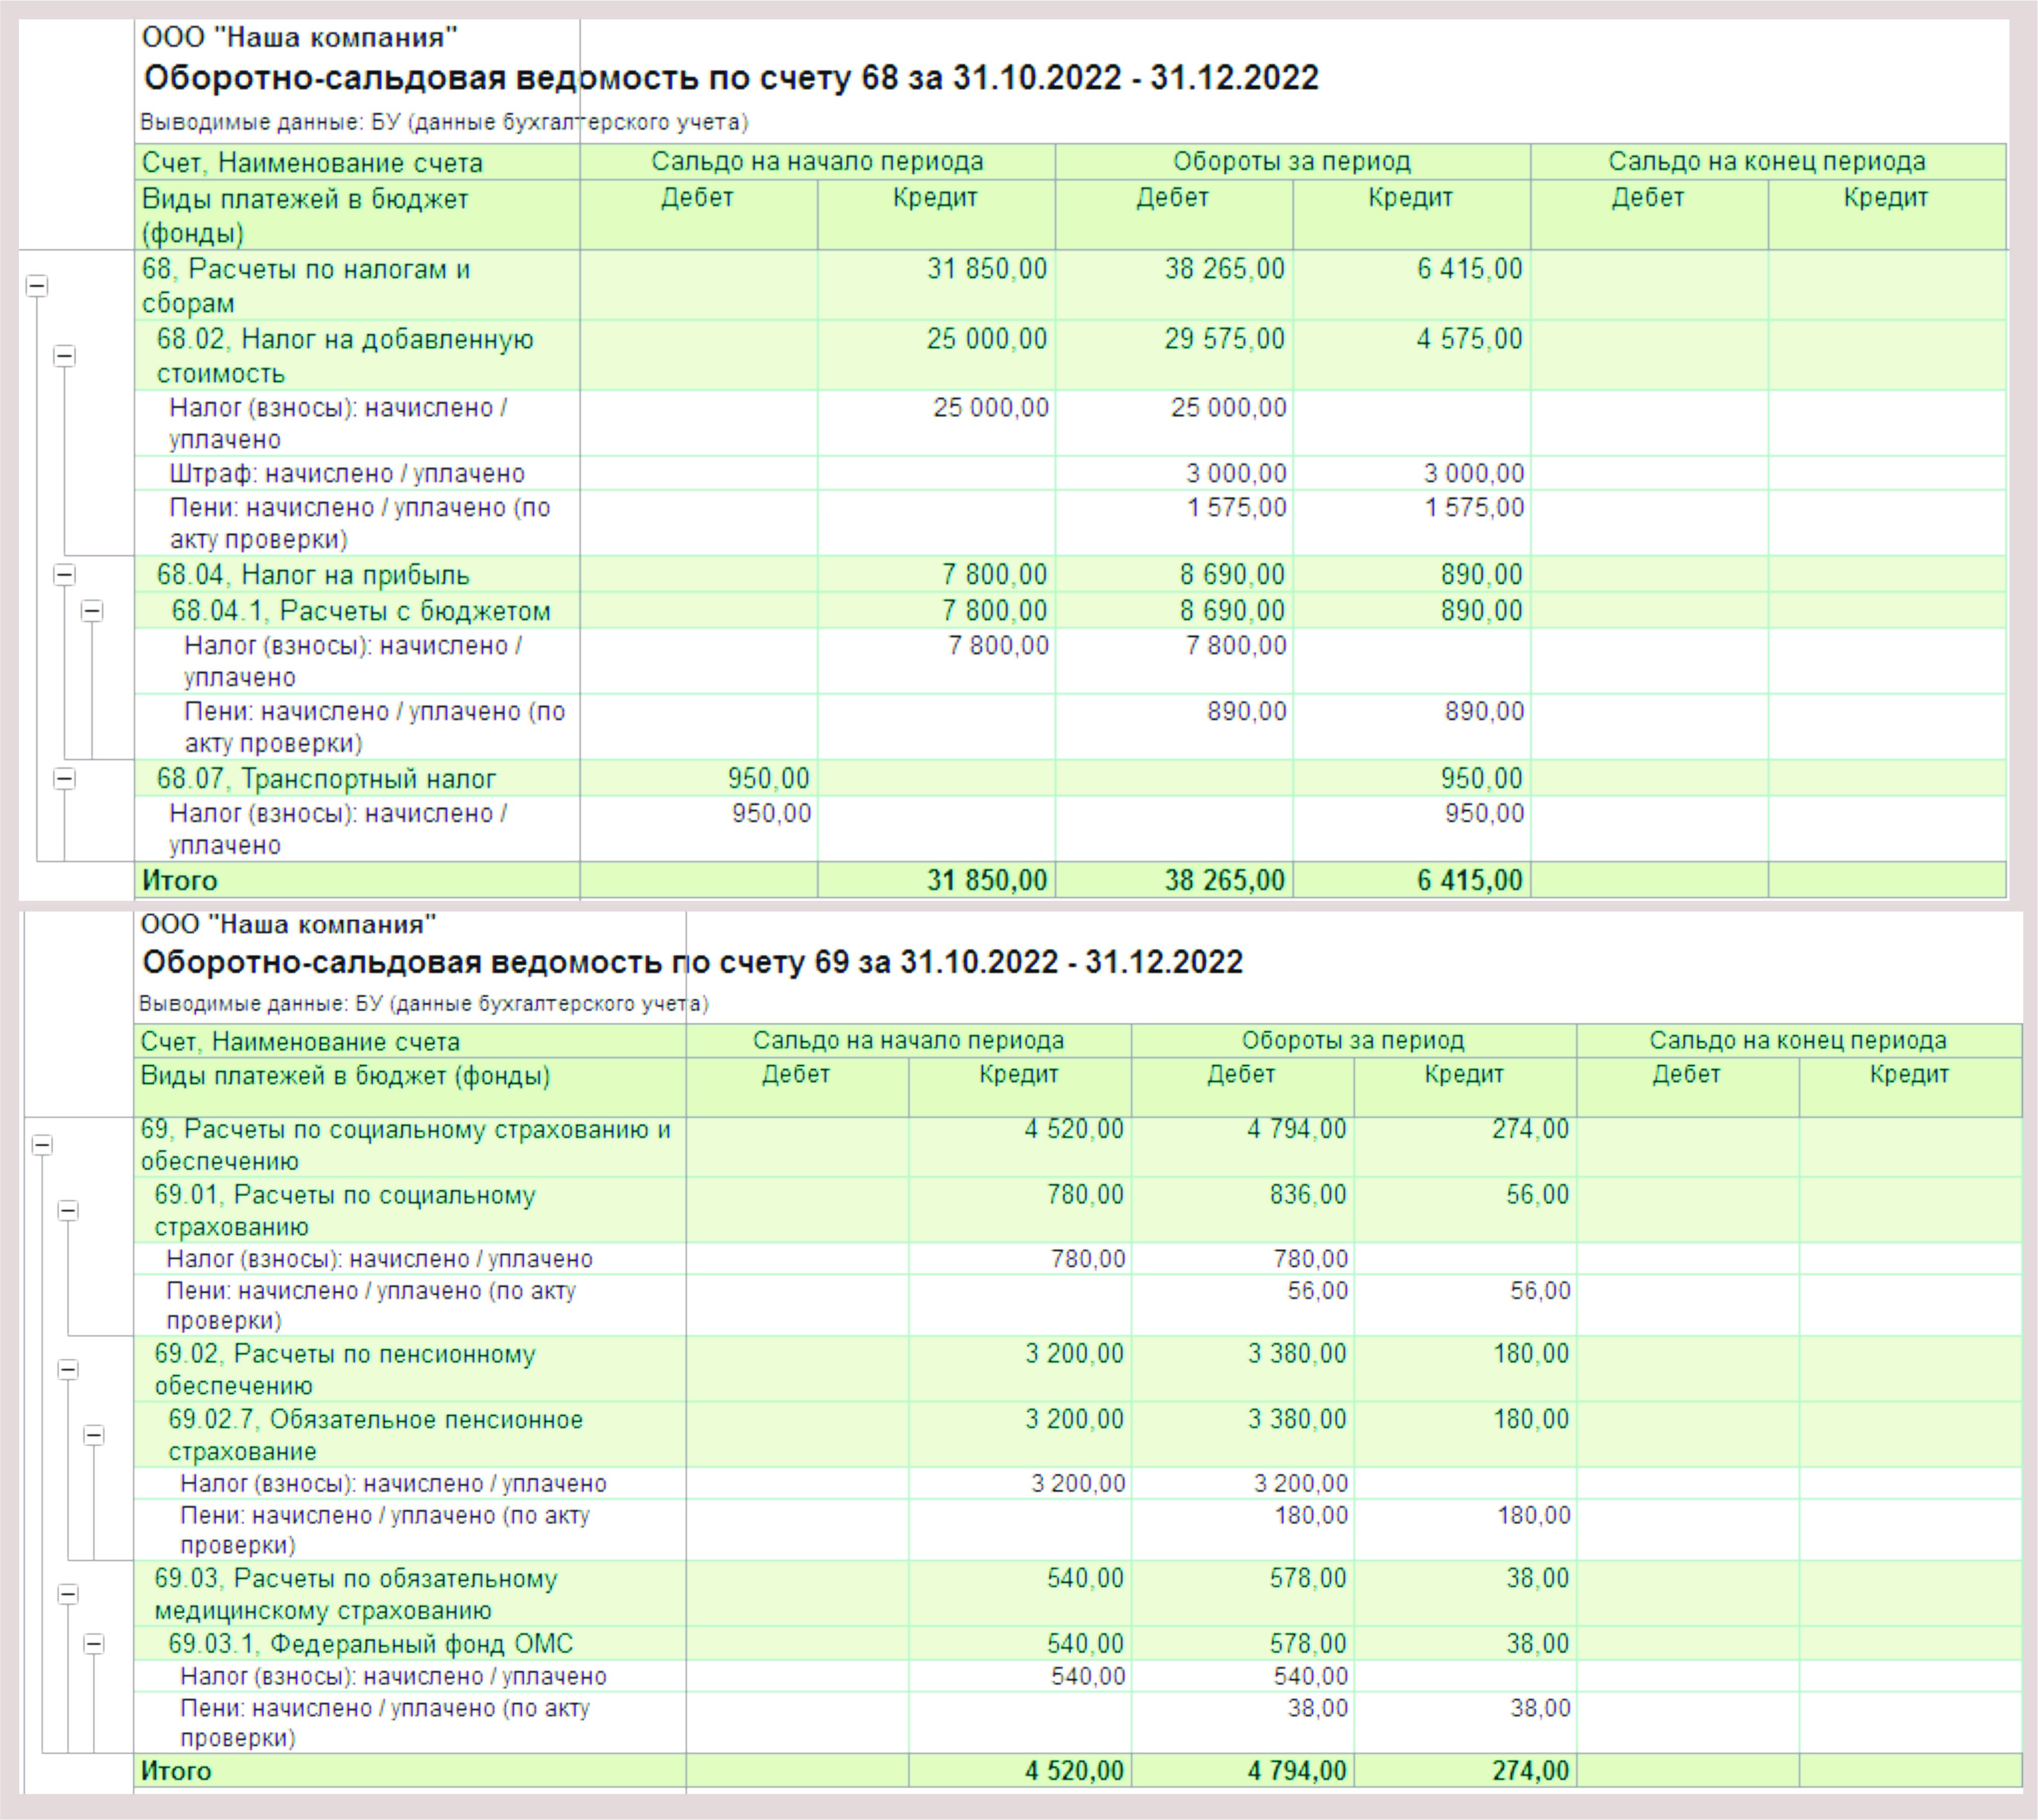Collapse 69.03.1 Федеральный фонд ОМС group

pyautogui.click(x=94, y=1644)
